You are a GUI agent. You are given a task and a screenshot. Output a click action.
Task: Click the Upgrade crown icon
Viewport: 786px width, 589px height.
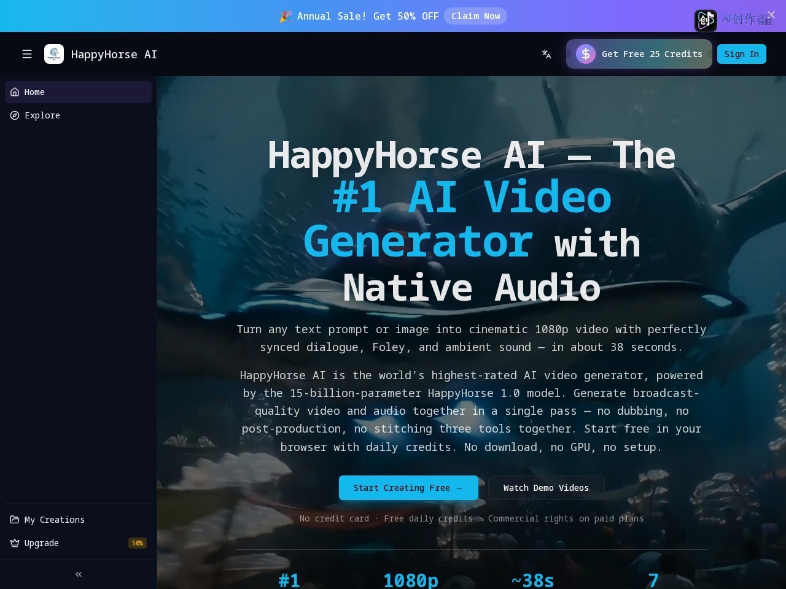point(15,543)
